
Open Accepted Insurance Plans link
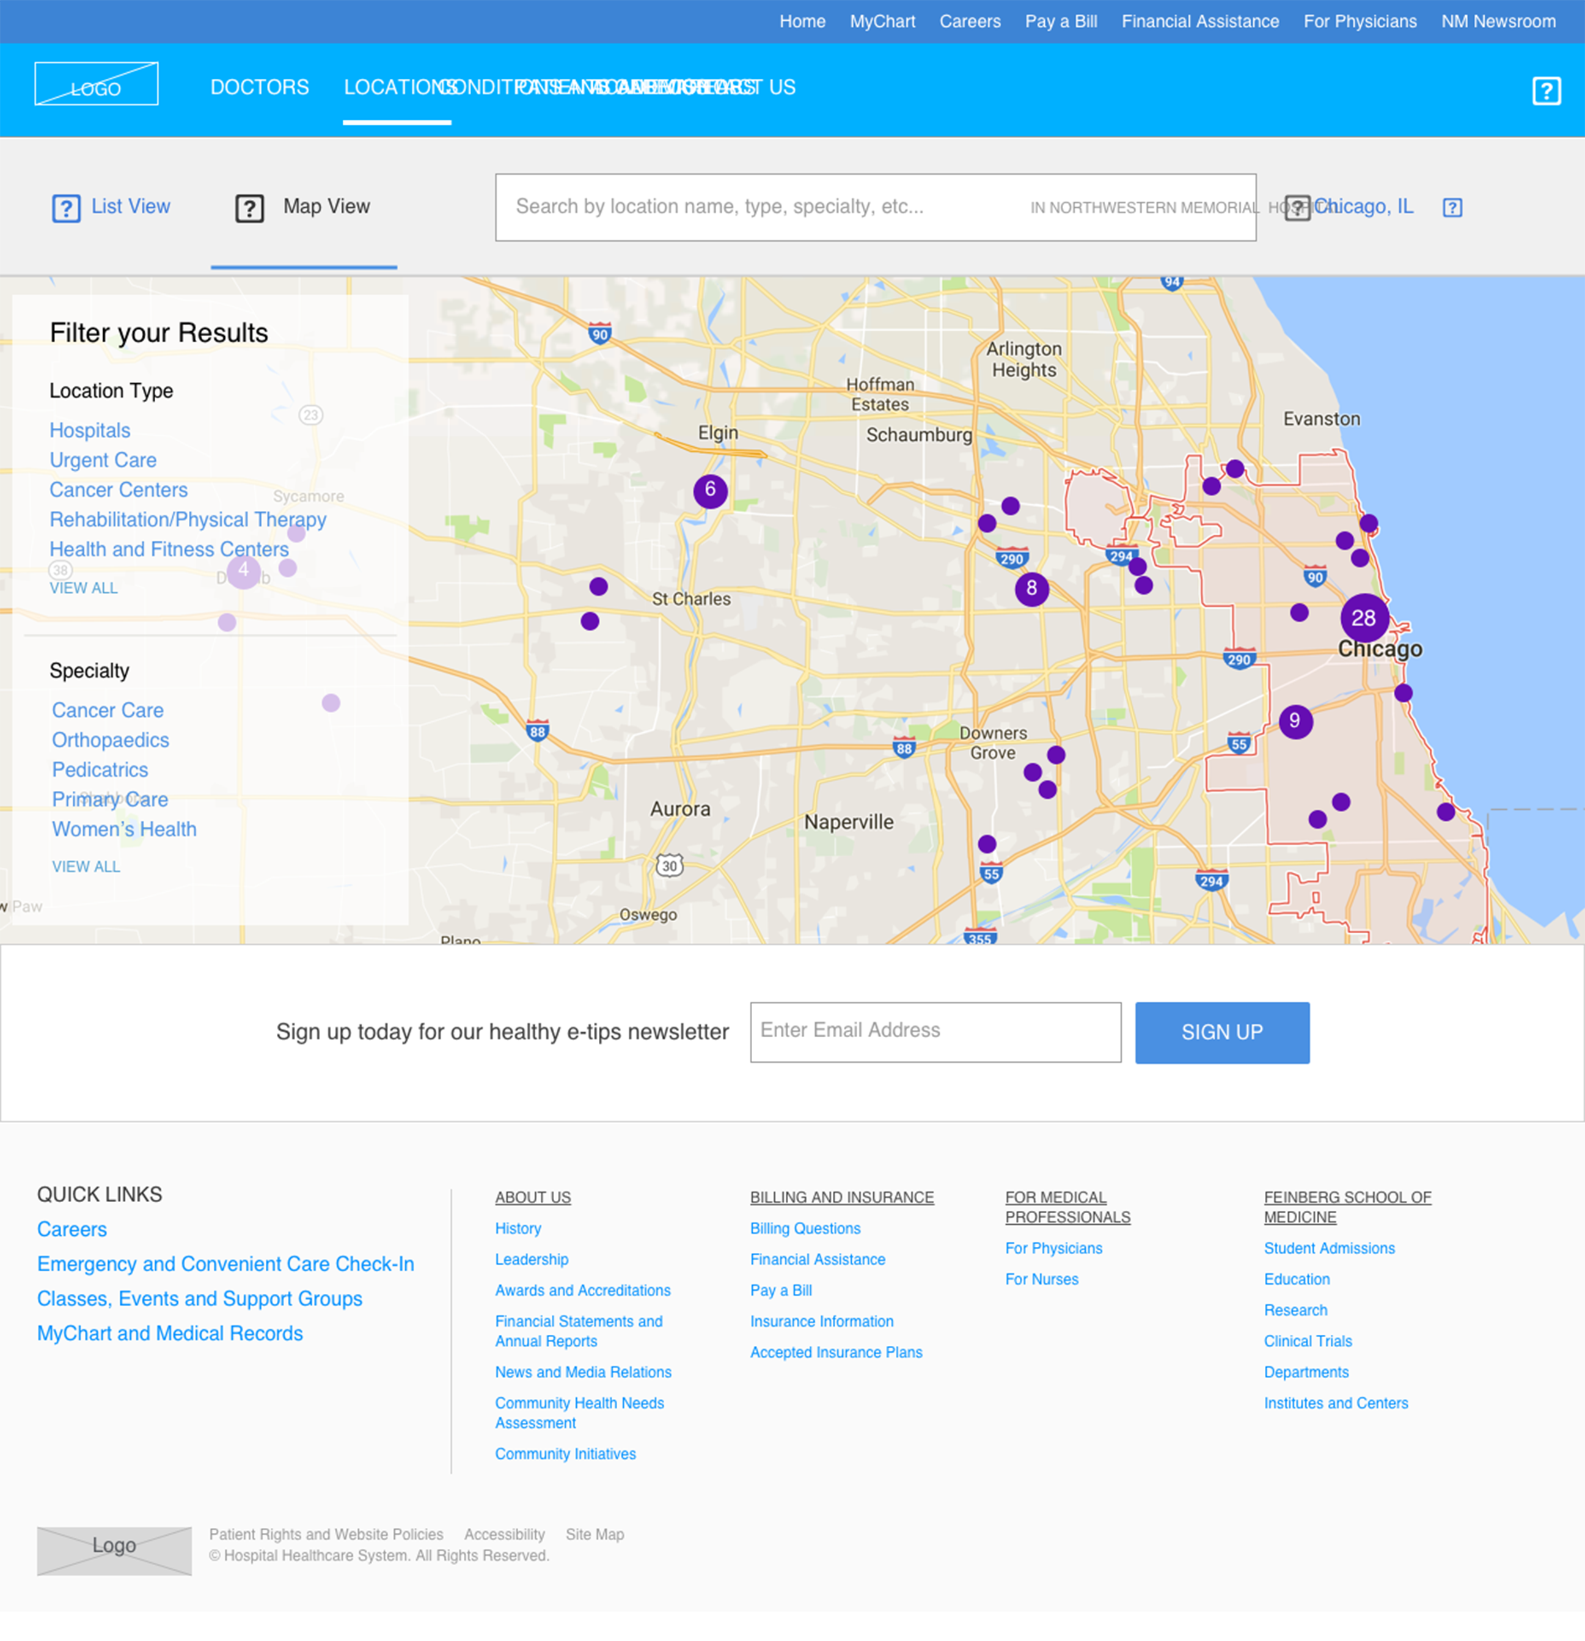click(x=836, y=1352)
